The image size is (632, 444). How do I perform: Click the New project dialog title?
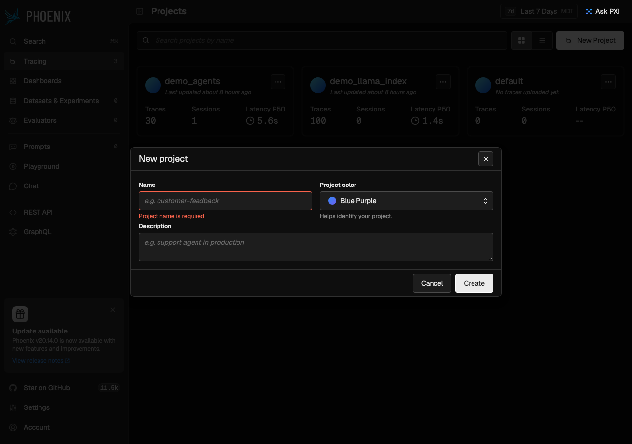point(163,159)
